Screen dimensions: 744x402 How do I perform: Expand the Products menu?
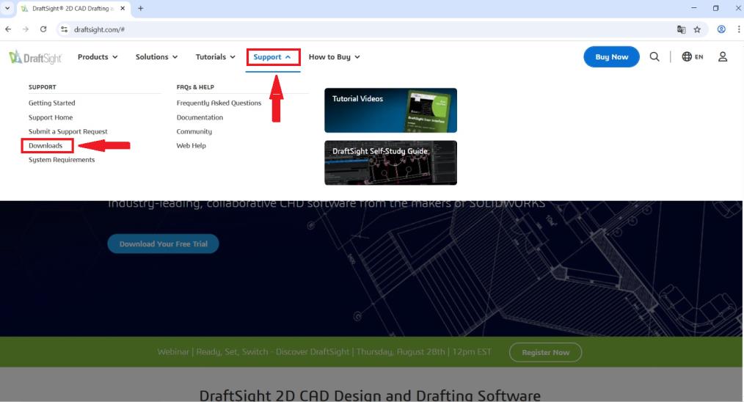pyautogui.click(x=98, y=57)
